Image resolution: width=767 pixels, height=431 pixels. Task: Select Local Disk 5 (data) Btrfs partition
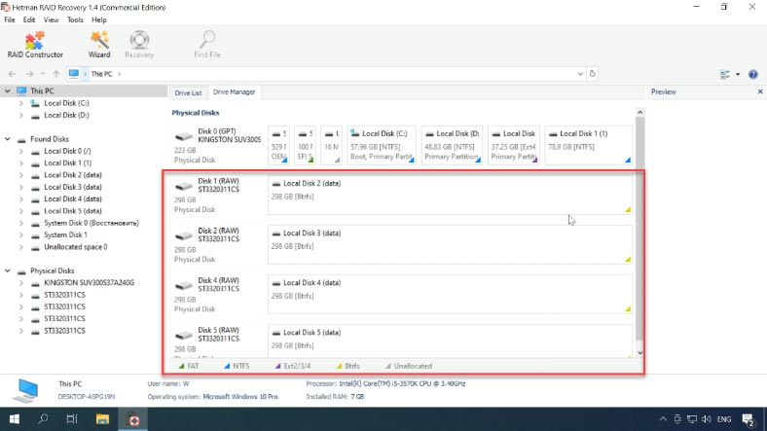coord(450,341)
